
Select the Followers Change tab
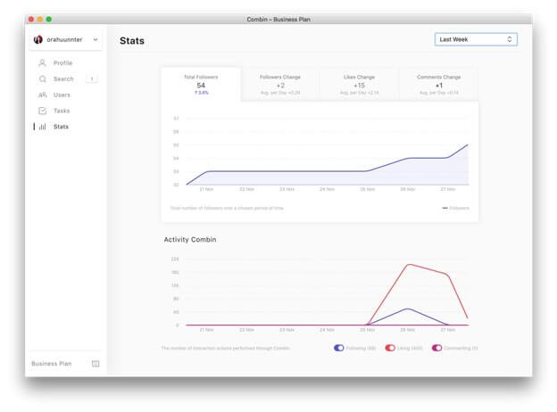pyautogui.click(x=280, y=85)
